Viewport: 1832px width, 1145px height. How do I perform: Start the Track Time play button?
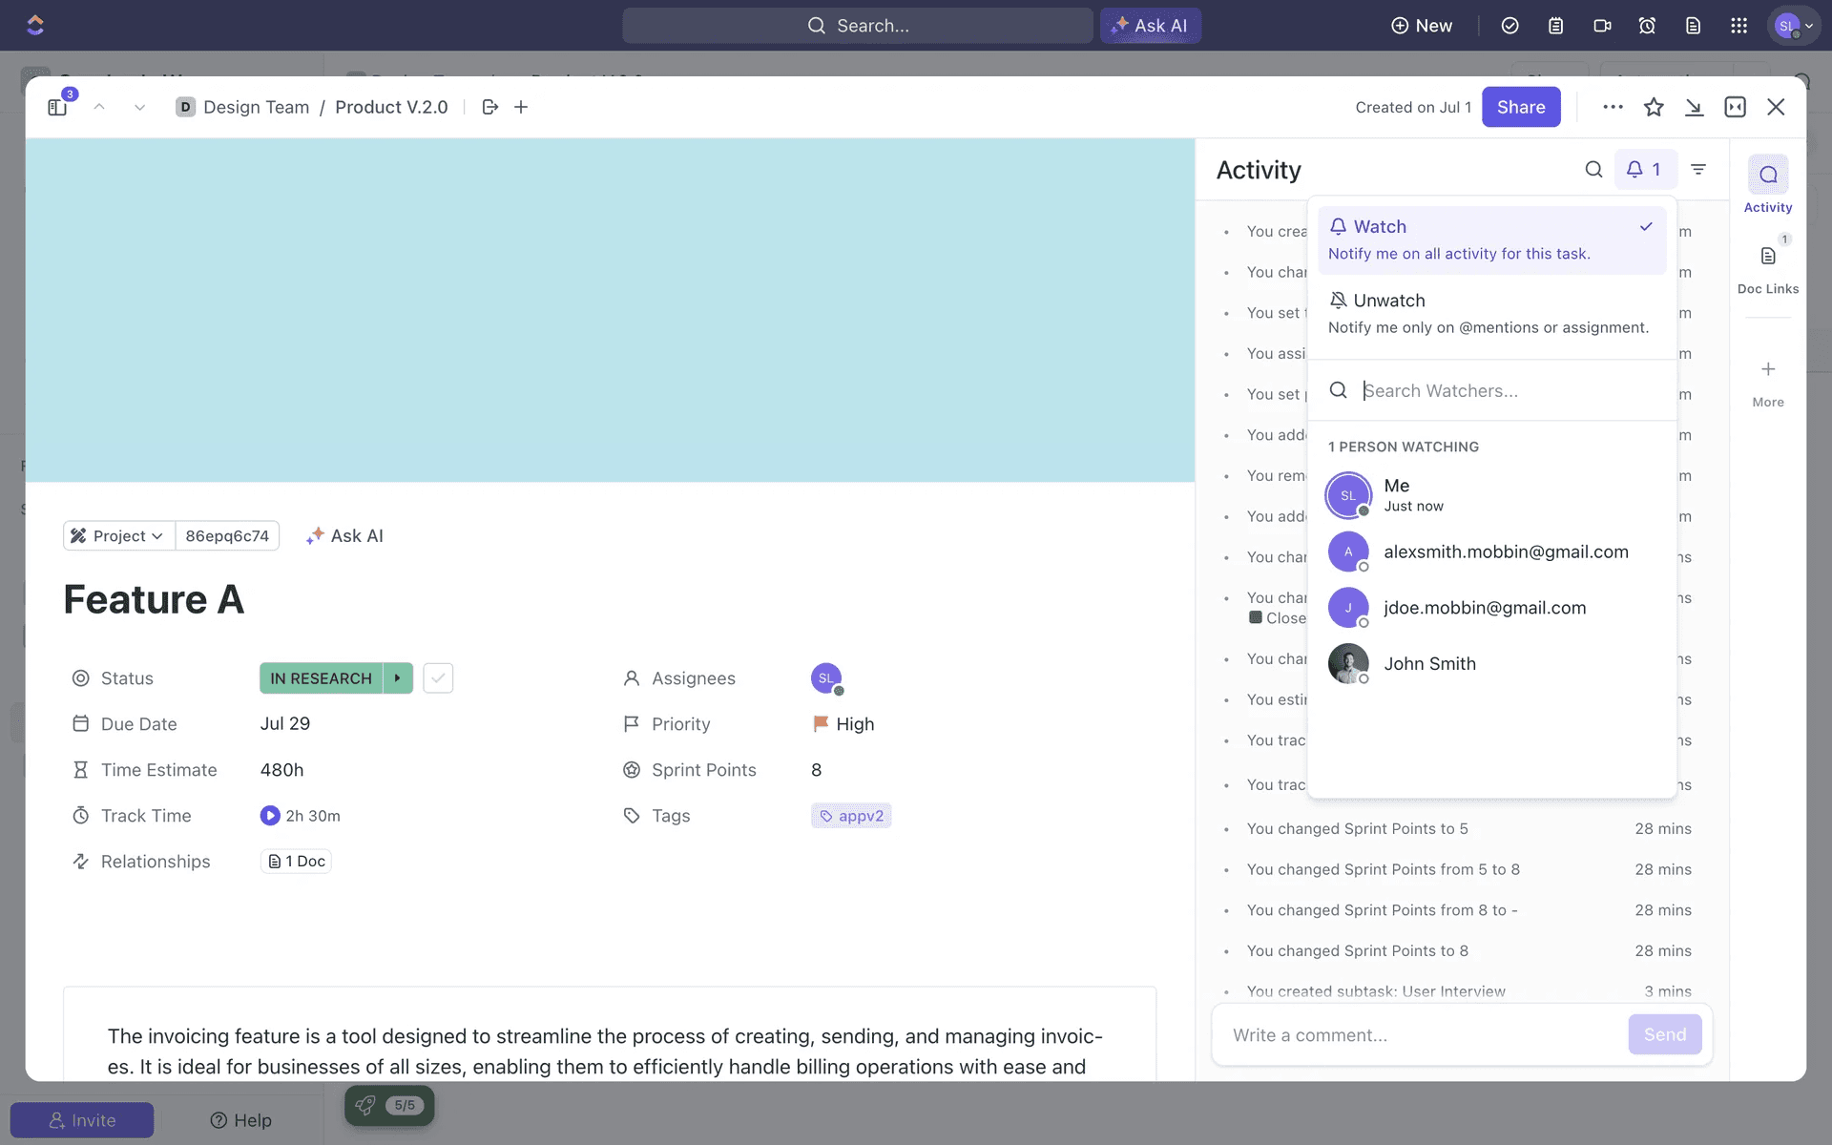coord(270,816)
